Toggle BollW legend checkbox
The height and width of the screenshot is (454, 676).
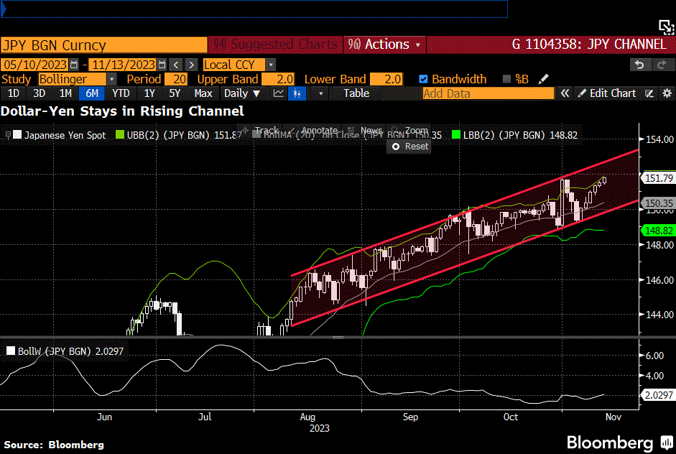[x=11, y=351]
